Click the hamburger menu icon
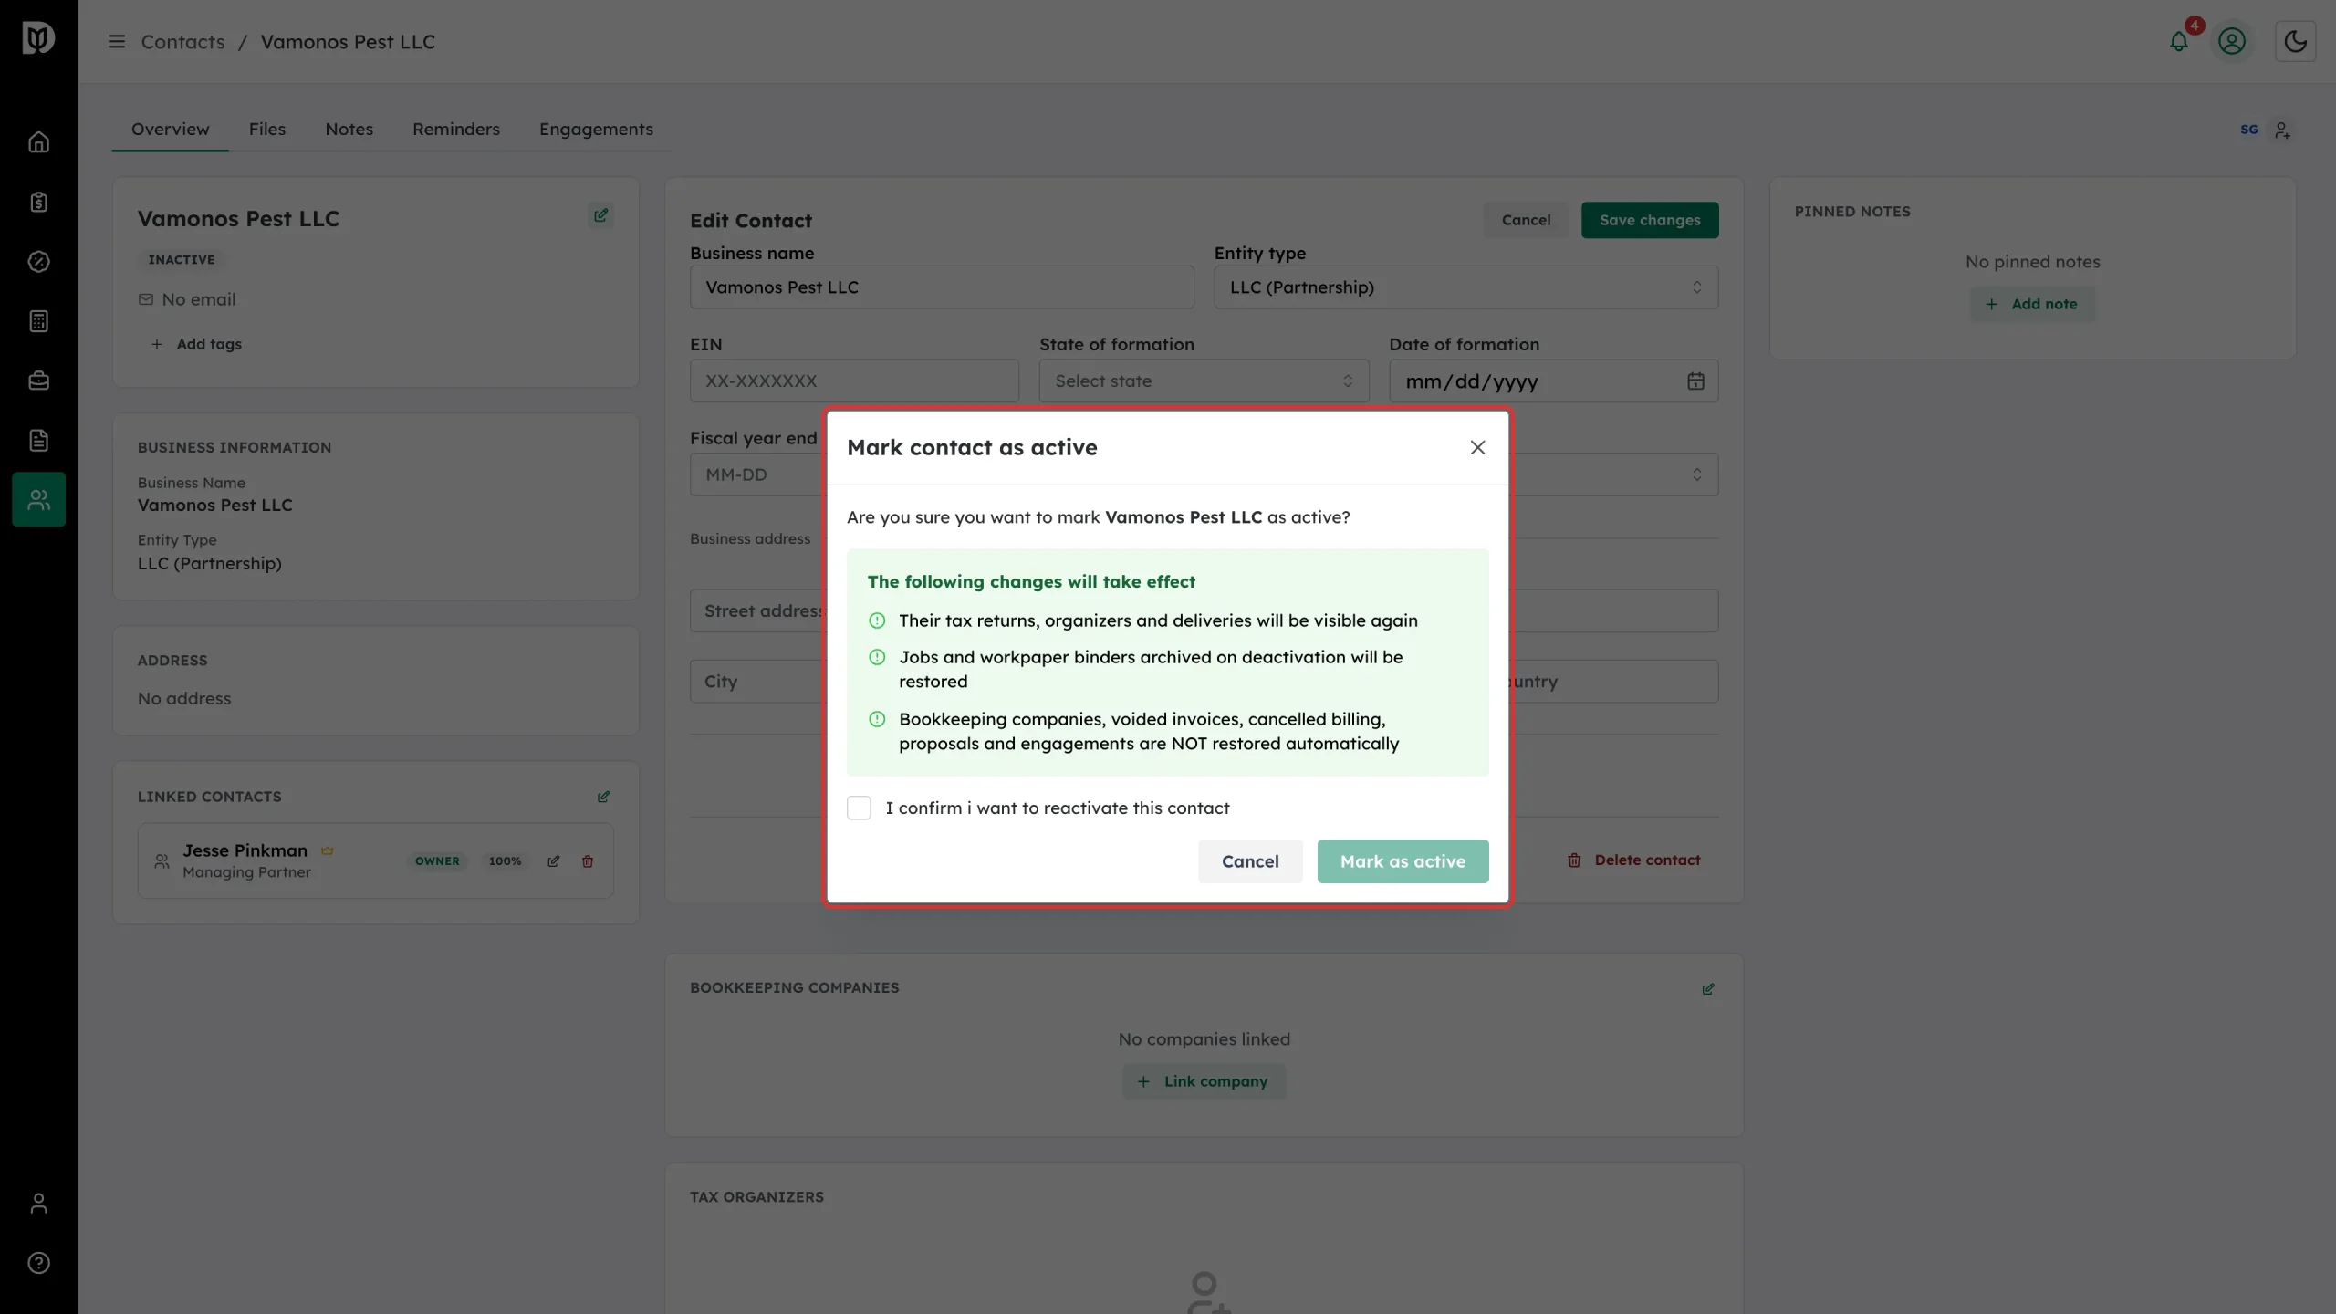 [x=116, y=41]
